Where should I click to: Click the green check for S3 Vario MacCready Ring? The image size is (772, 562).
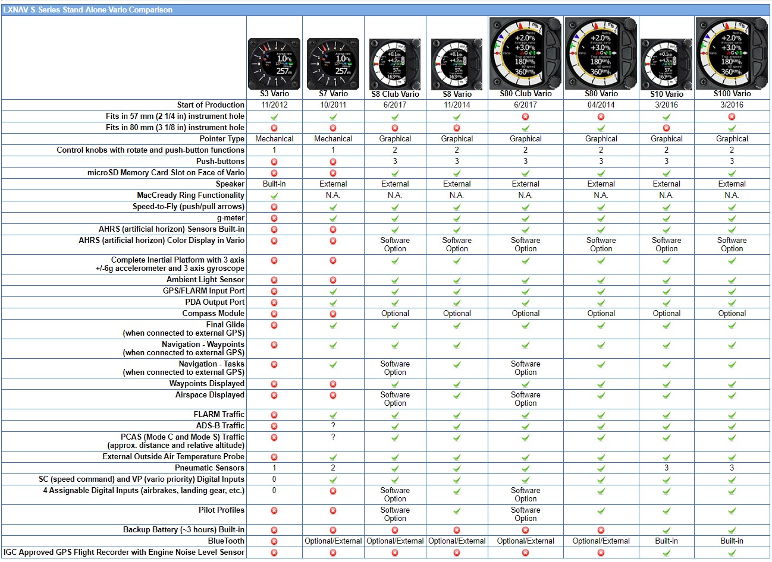[x=274, y=195]
